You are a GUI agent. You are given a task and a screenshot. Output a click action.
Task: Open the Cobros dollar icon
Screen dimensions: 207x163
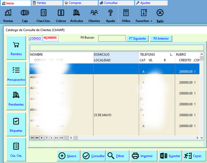pyautogui.click(x=61, y=13)
